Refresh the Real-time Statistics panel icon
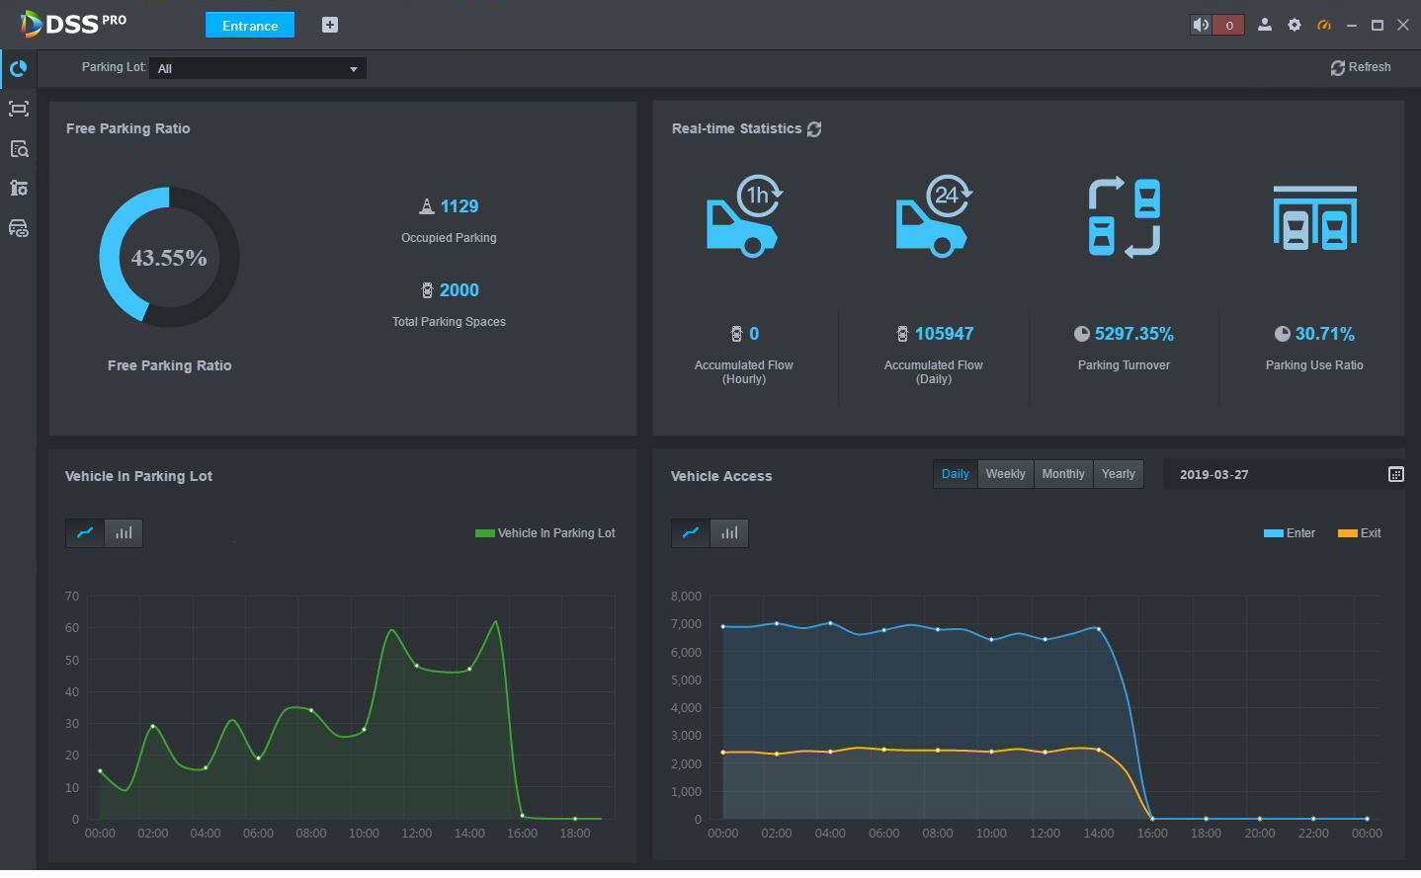This screenshot has width=1421, height=878. 814,129
